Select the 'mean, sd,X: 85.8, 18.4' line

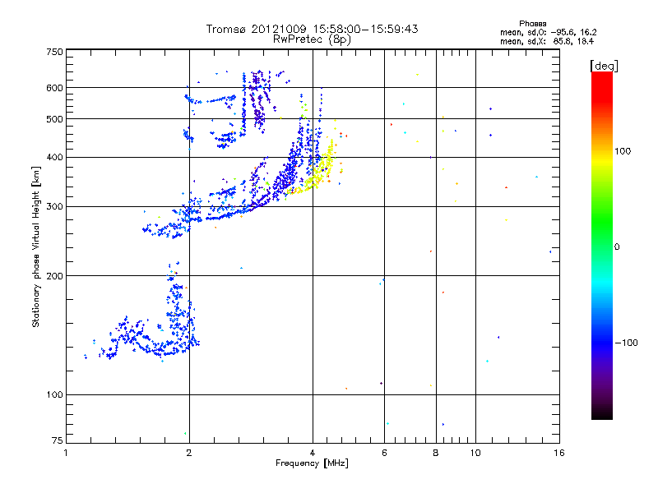click(x=547, y=41)
